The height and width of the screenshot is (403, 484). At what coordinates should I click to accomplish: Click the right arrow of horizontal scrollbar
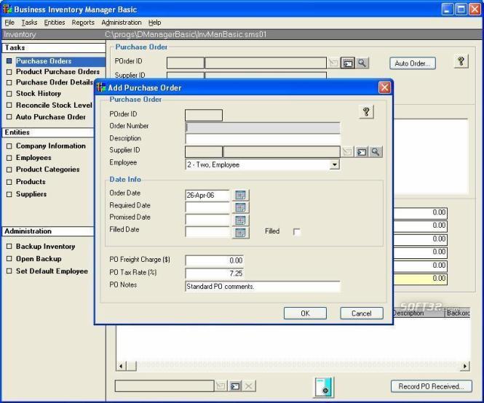pyautogui.click(x=465, y=366)
